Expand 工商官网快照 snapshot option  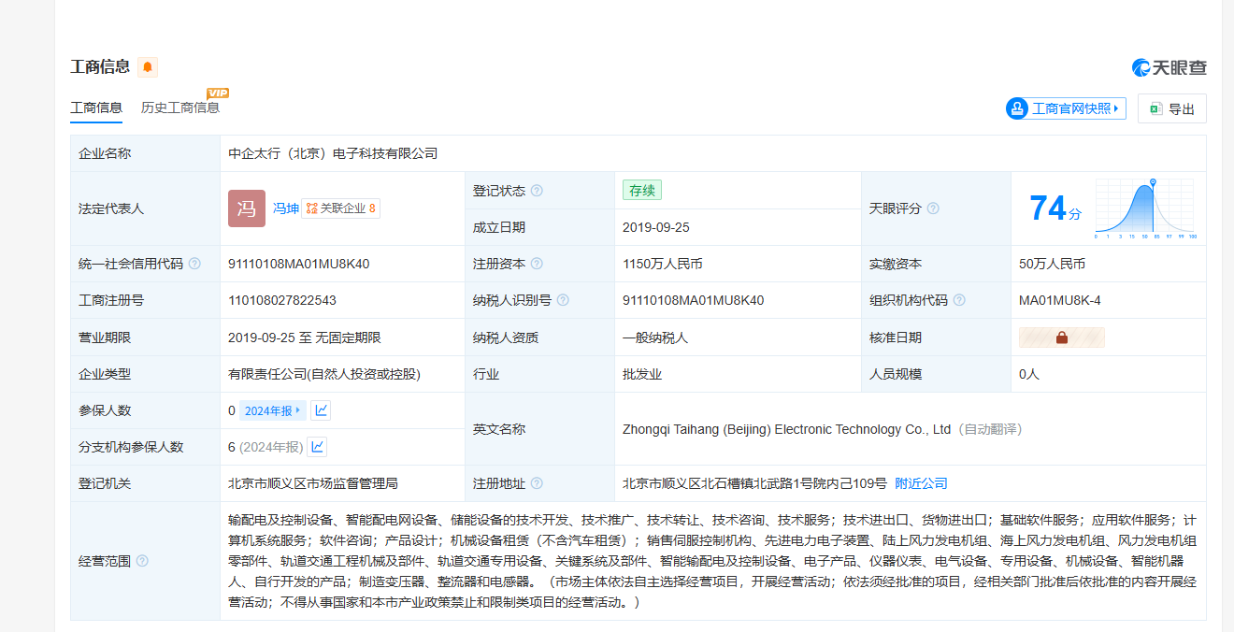coord(1066,108)
